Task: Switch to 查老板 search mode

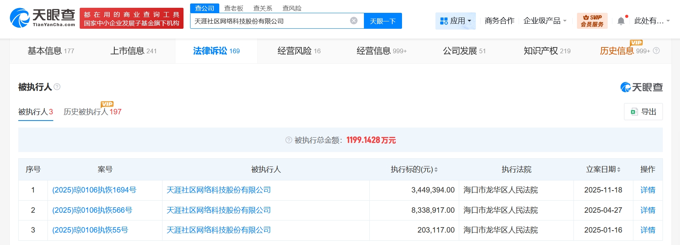Action: coord(234,8)
